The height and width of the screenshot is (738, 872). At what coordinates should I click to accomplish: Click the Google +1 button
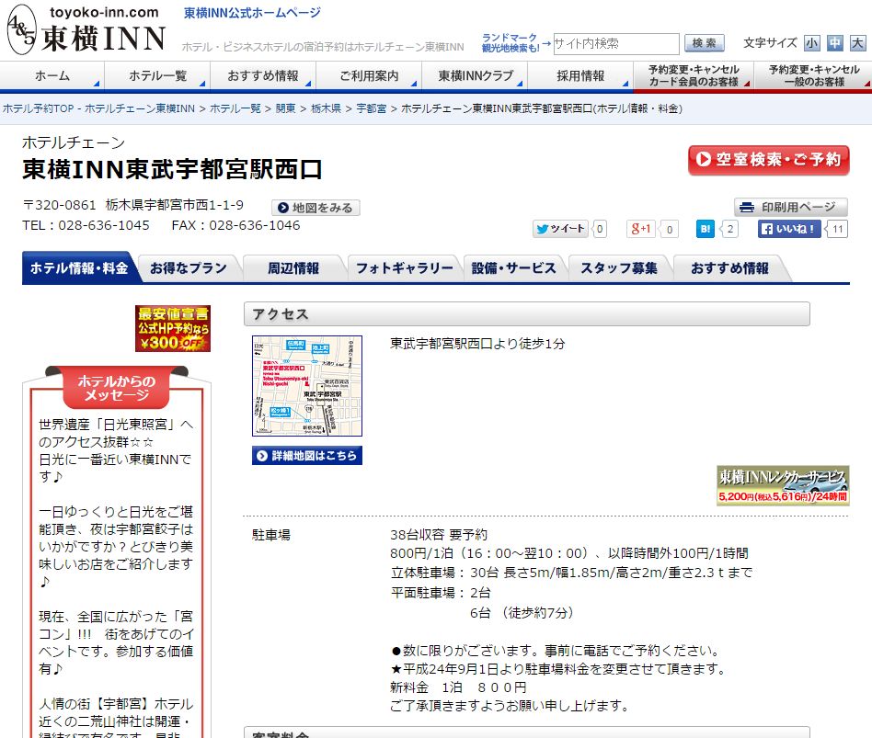click(640, 229)
